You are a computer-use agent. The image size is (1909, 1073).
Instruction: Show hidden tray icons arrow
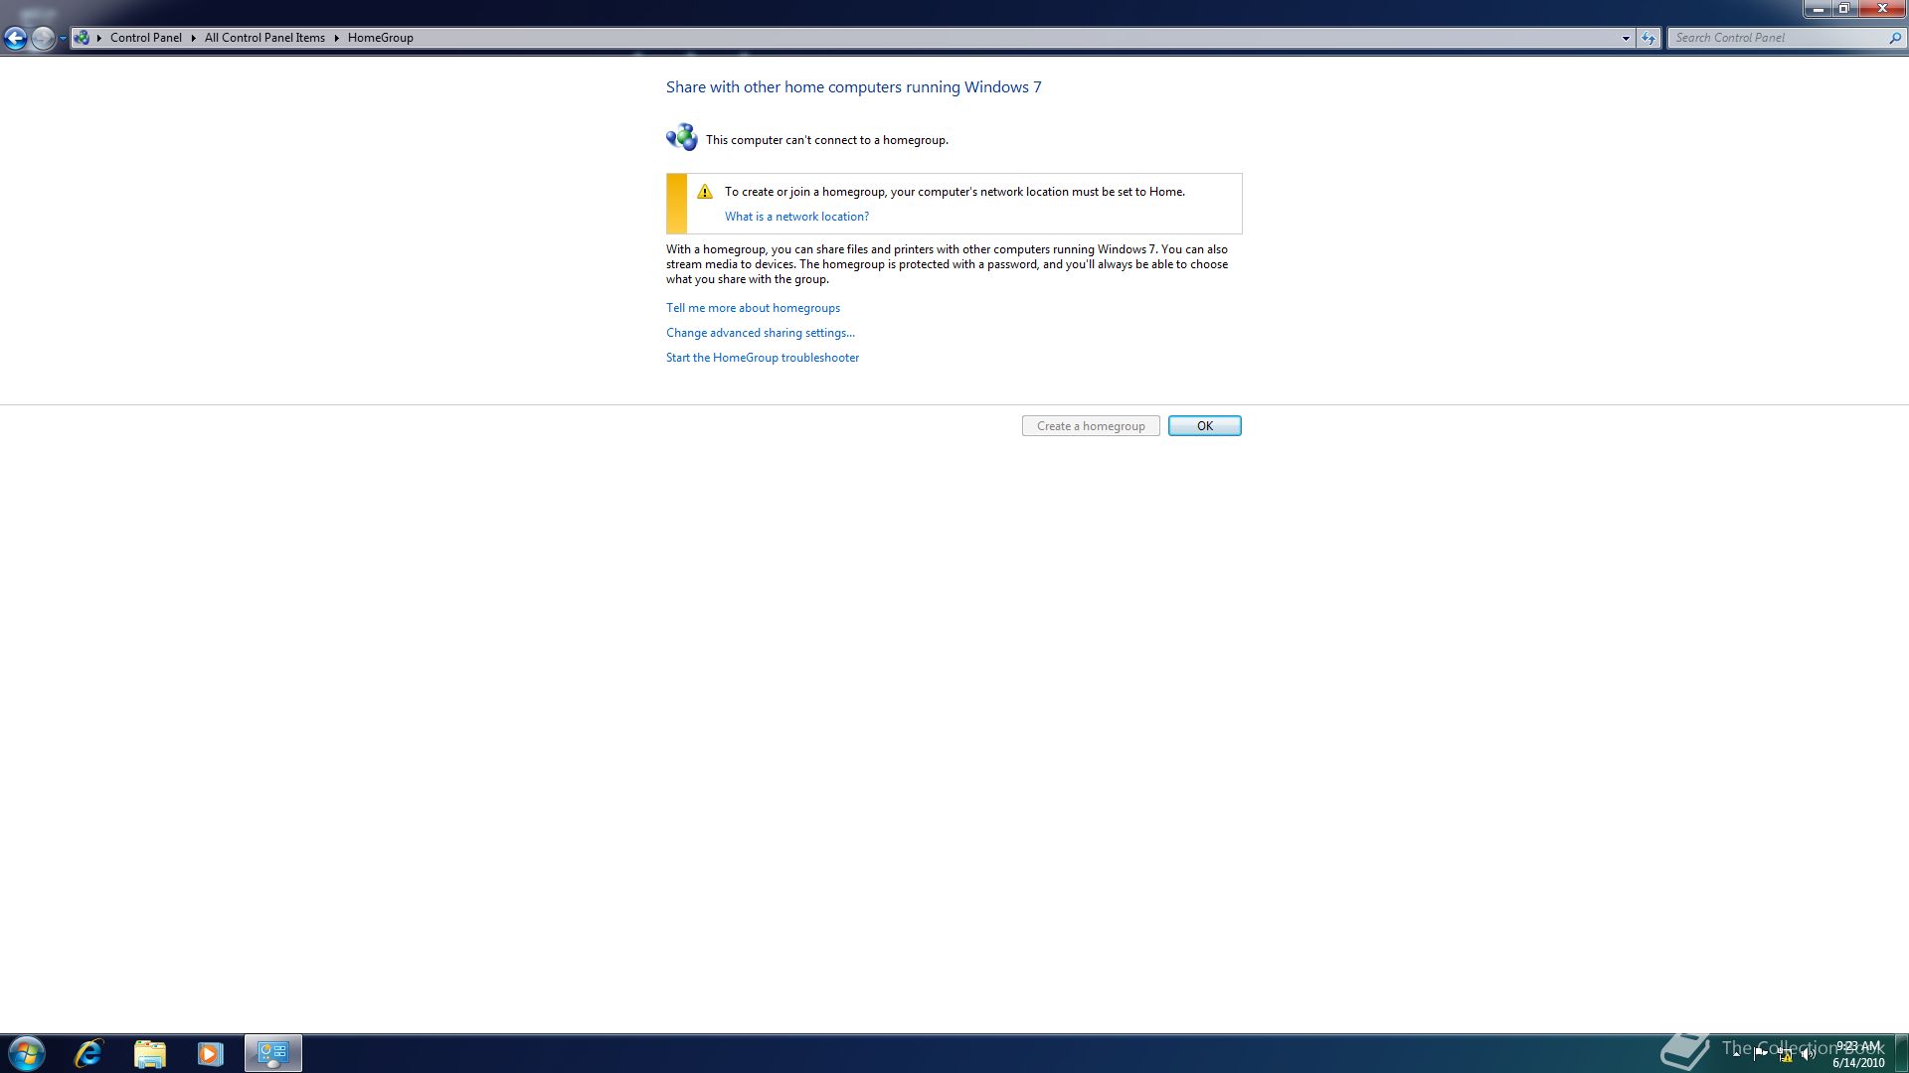tap(1737, 1053)
